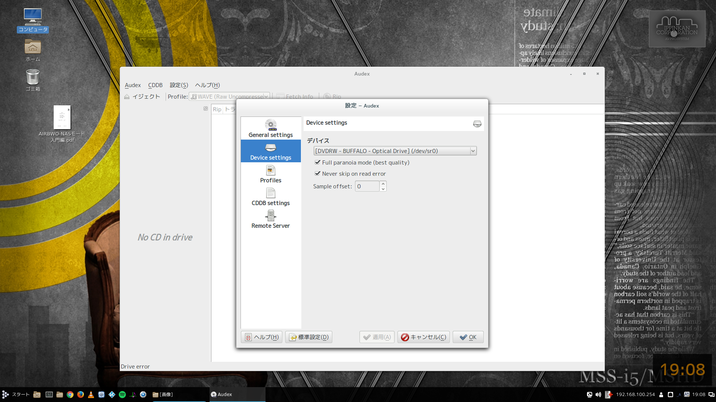Screen dimensions: 716x402
Task: Click the OK button
Action: 468,337
